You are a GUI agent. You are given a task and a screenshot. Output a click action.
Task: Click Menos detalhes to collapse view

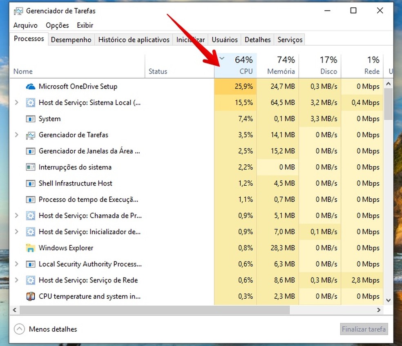(x=52, y=329)
